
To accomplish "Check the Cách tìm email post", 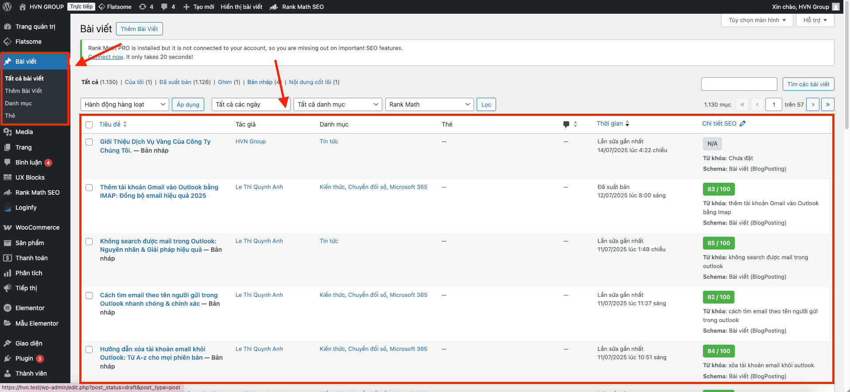I will [89, 296].
